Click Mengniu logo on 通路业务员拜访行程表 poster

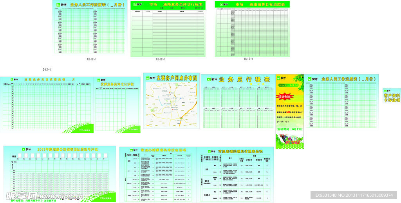point(137,4)
